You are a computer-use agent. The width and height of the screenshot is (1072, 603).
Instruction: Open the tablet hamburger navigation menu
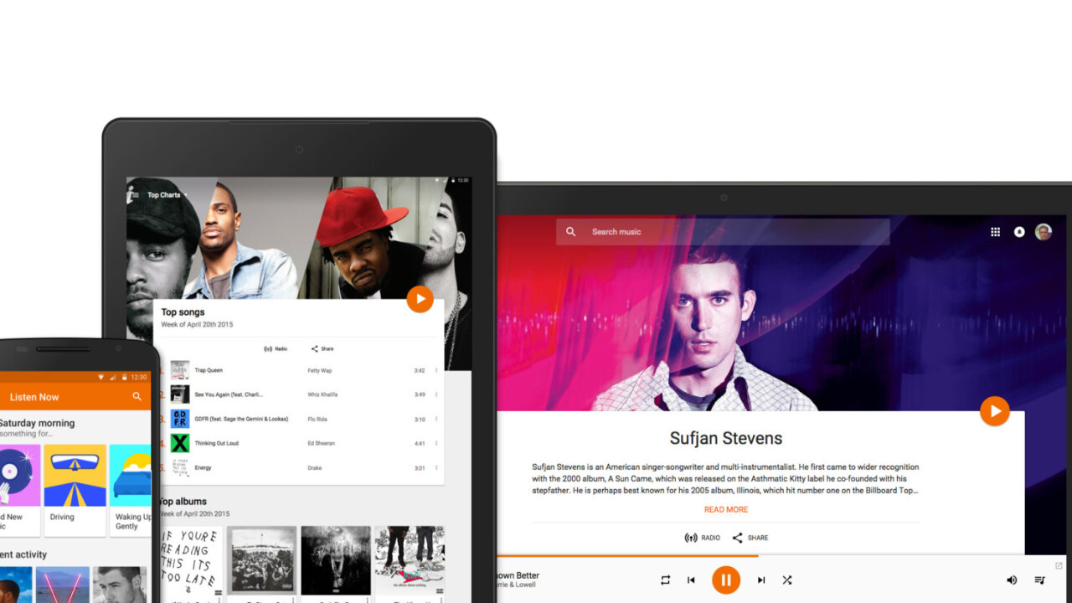point(134,195)
